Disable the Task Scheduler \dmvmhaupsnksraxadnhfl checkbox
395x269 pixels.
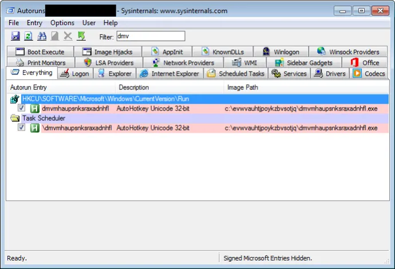[22, 128]
